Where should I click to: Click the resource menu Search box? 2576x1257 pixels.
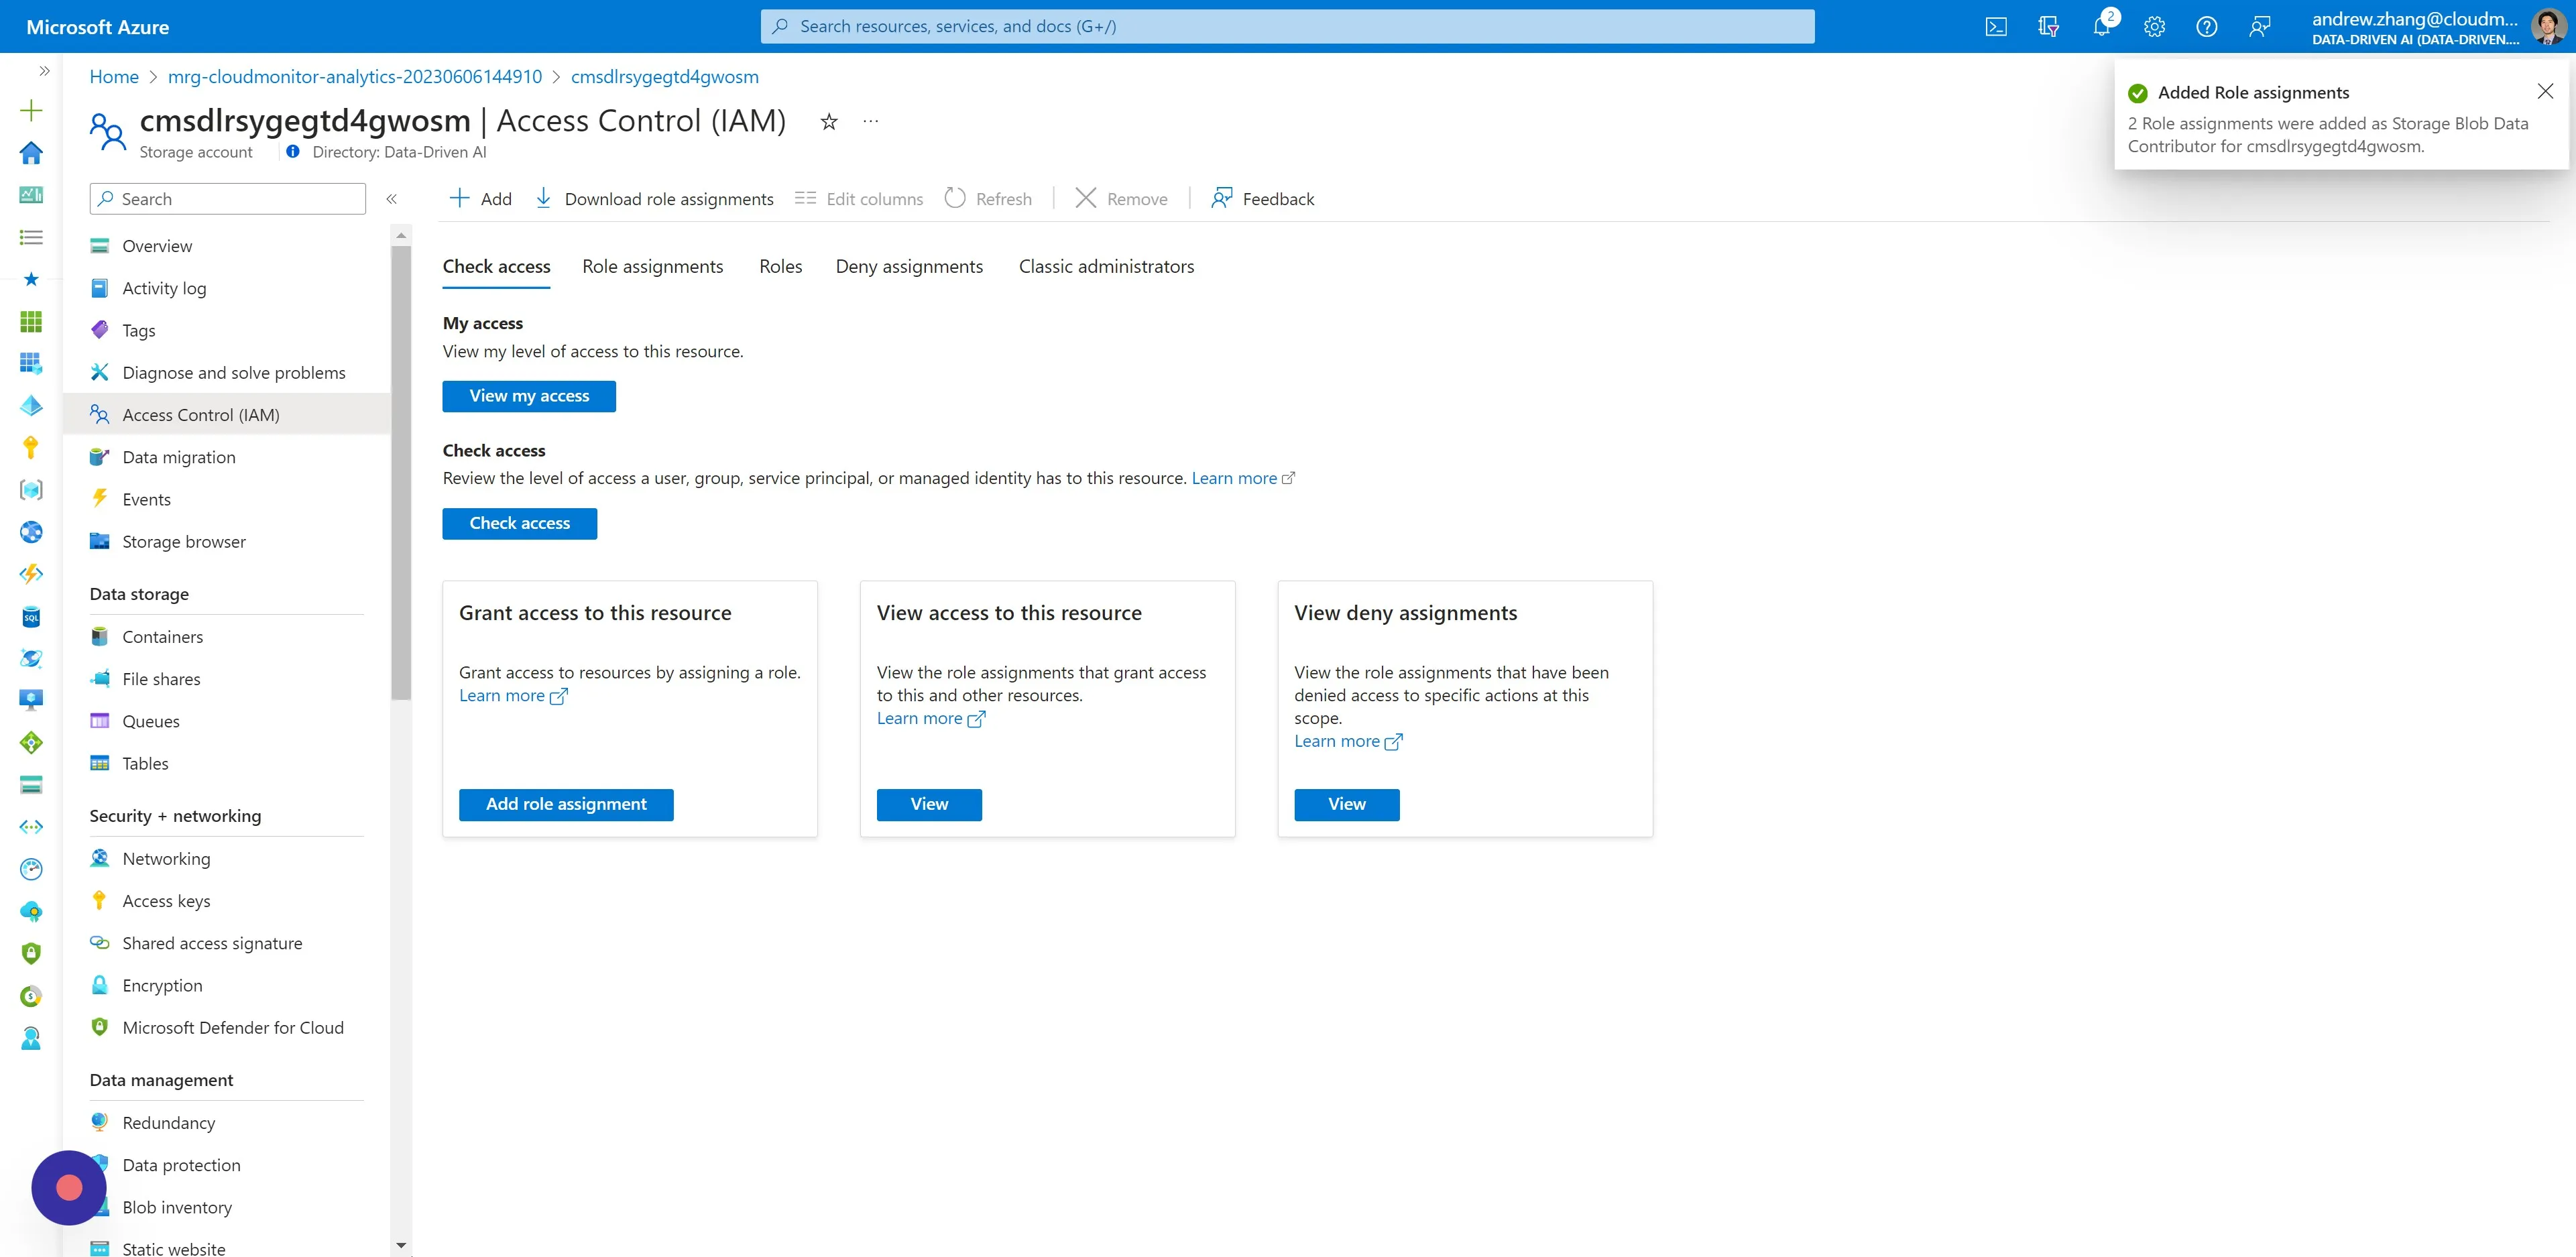tap(228, 199)
